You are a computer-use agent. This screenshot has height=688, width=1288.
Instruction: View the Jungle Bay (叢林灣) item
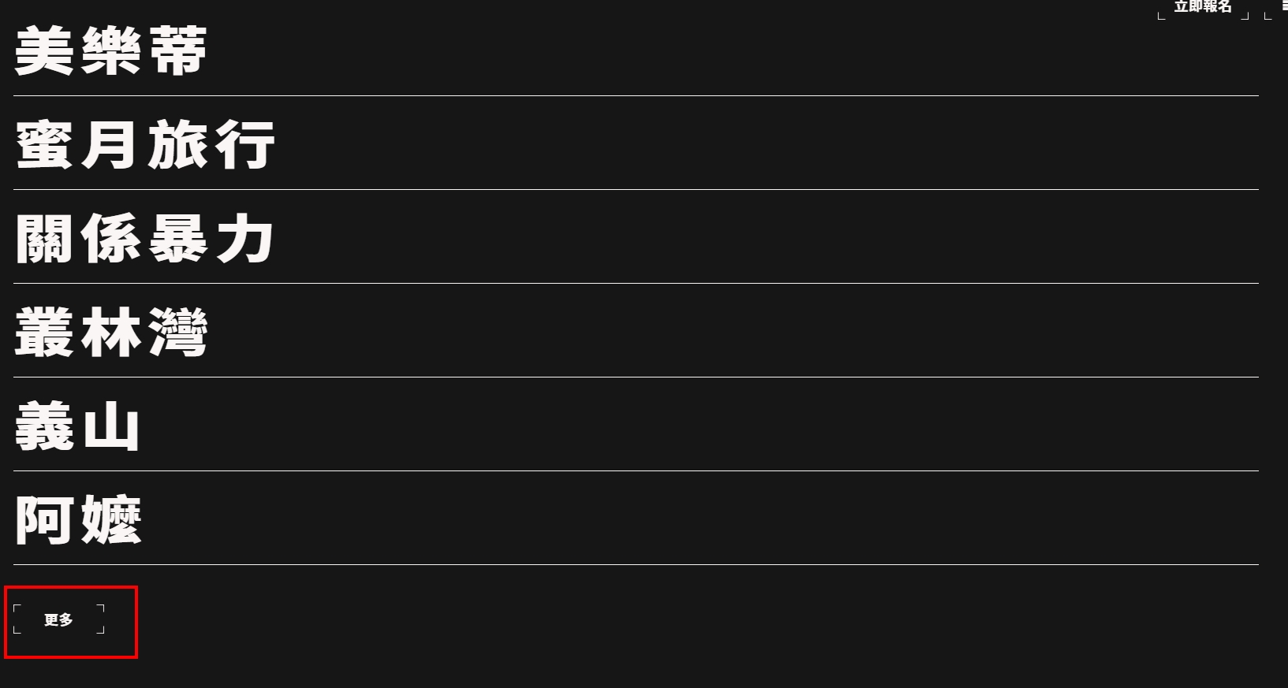tap(111, 332)
